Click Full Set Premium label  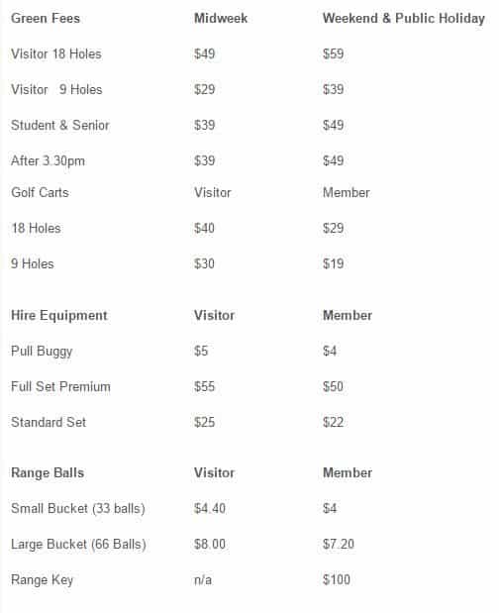(x=61, y=386)
